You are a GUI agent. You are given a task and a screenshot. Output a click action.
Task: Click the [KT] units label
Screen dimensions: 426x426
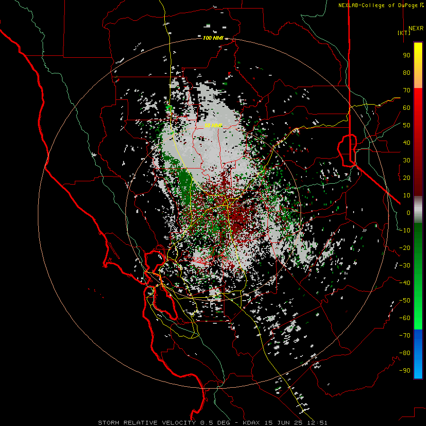(x=404, y=33)
